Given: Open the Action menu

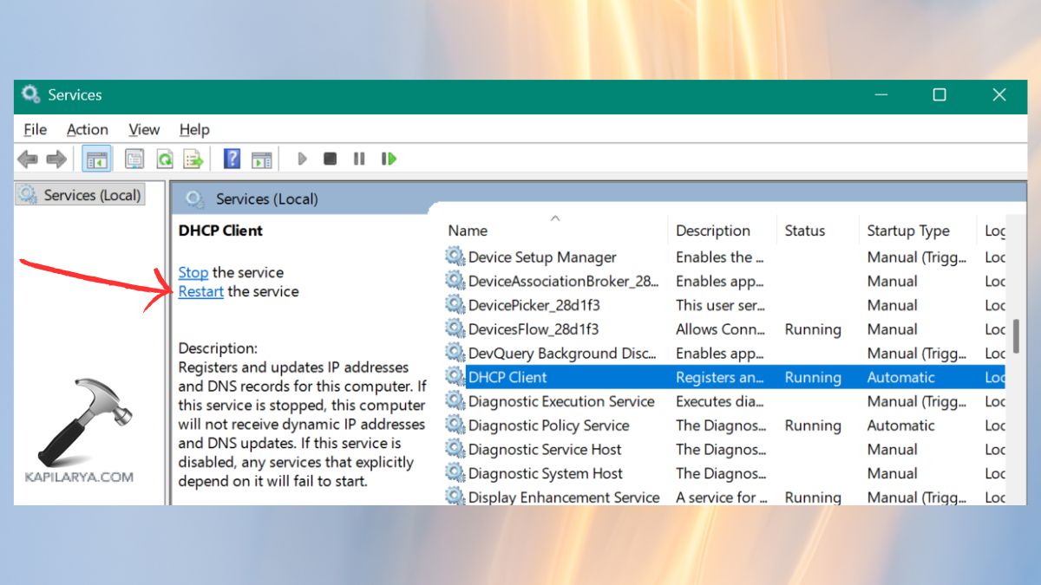Looking at the screenshot, I should tap(87, 129).
